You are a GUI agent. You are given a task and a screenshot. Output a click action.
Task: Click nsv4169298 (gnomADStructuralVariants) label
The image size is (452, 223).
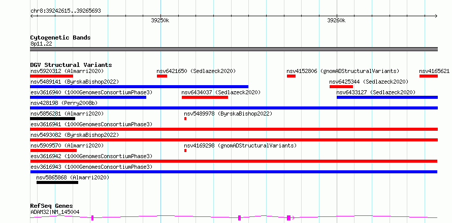click(x=240, y=145)
